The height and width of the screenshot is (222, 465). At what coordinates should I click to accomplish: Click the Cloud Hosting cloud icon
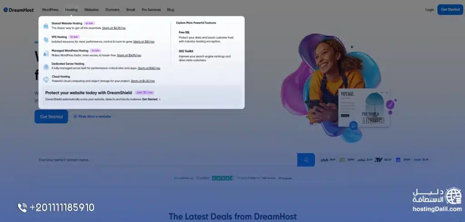tap(46, 79)
